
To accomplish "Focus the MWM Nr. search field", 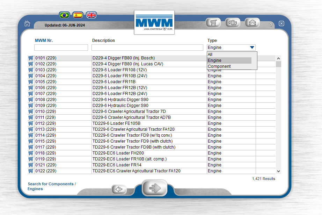I will (61, 48).
